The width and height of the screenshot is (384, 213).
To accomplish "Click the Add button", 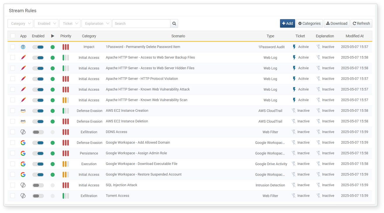I will point(287,24).
